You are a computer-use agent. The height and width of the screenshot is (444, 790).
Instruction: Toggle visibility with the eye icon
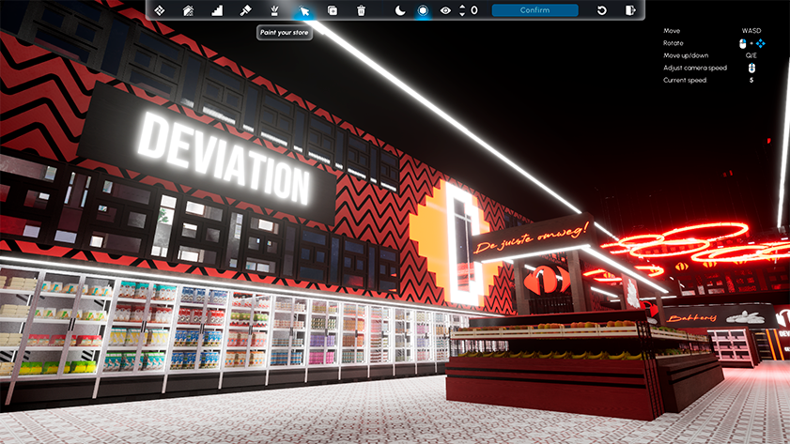click(445, 10)
